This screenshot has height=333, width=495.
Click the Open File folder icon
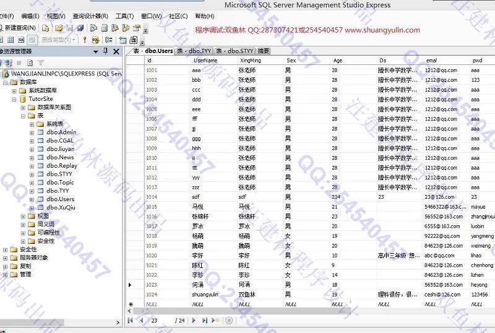[59, 28]
